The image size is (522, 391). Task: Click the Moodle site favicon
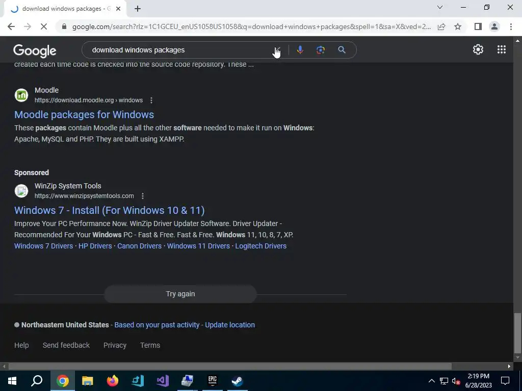pyautogui.click(x=21, y=95)
